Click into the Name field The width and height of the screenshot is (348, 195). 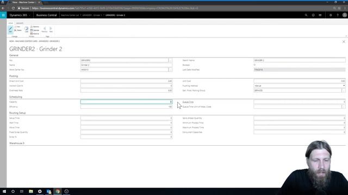coord(126,65)
